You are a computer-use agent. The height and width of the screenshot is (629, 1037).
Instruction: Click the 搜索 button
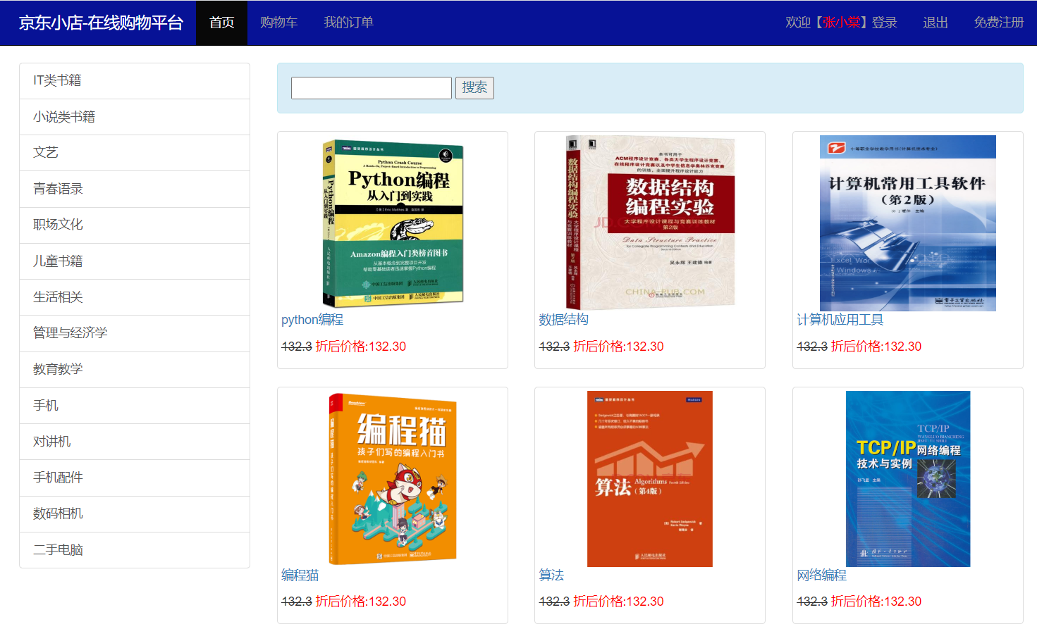pos(474,88)
